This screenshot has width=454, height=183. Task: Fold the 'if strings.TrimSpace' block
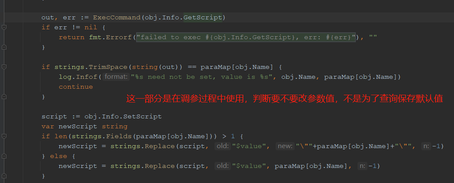pos(4,67)
